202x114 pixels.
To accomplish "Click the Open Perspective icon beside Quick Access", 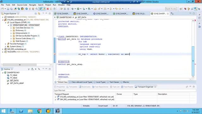I will [x=181, y=9].
